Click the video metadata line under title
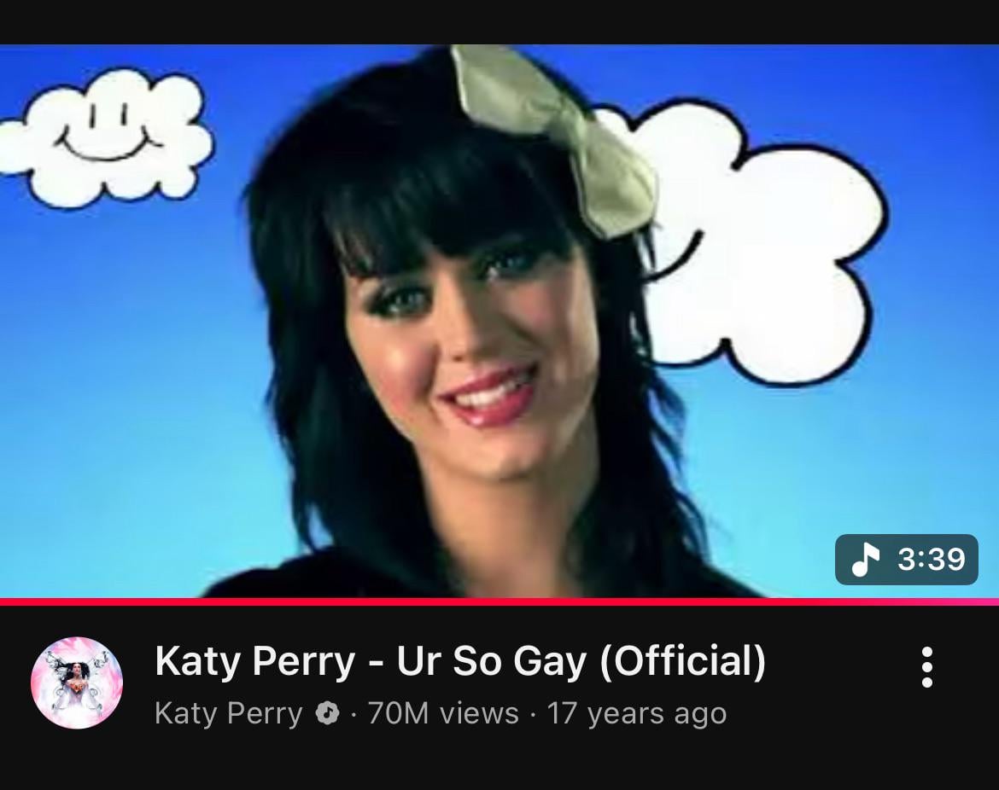Image resolution: width=999 pixels, height=790 pixels. pyautogui.click(x=441, y=713)
